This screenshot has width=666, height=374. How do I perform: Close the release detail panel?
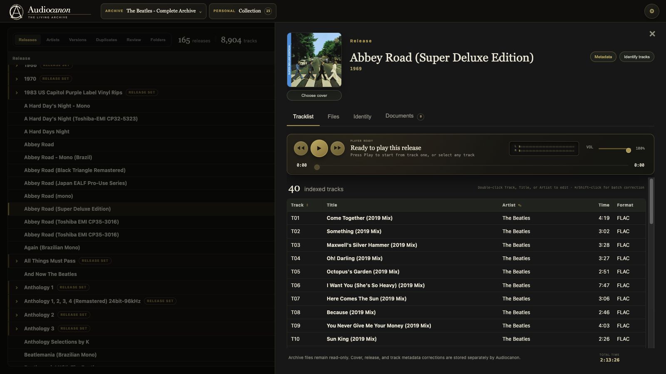(x=652, y=34)
